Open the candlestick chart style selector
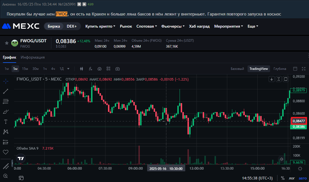 pyautogui.click(x=81, y=69)
